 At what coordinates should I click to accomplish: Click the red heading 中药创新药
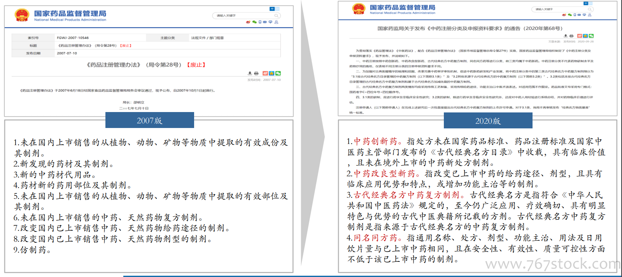pyautogui.click(x=378, y=141)
